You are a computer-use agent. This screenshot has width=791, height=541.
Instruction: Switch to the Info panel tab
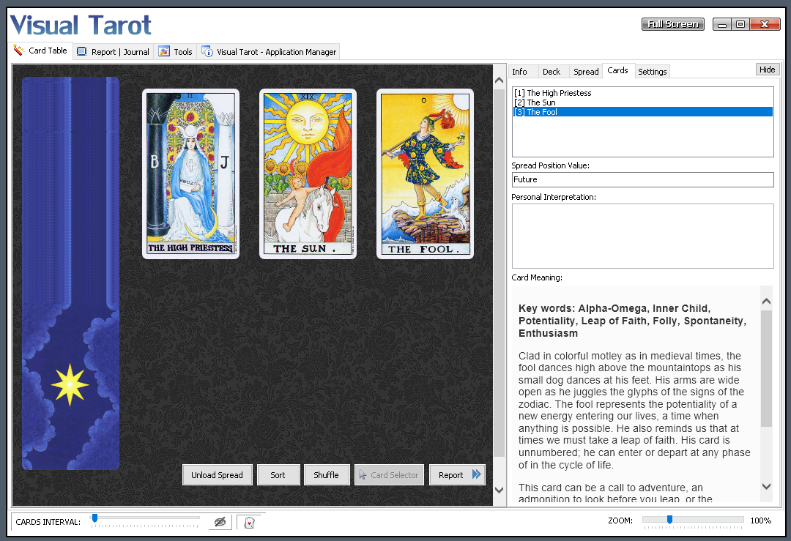coord(519,72)
